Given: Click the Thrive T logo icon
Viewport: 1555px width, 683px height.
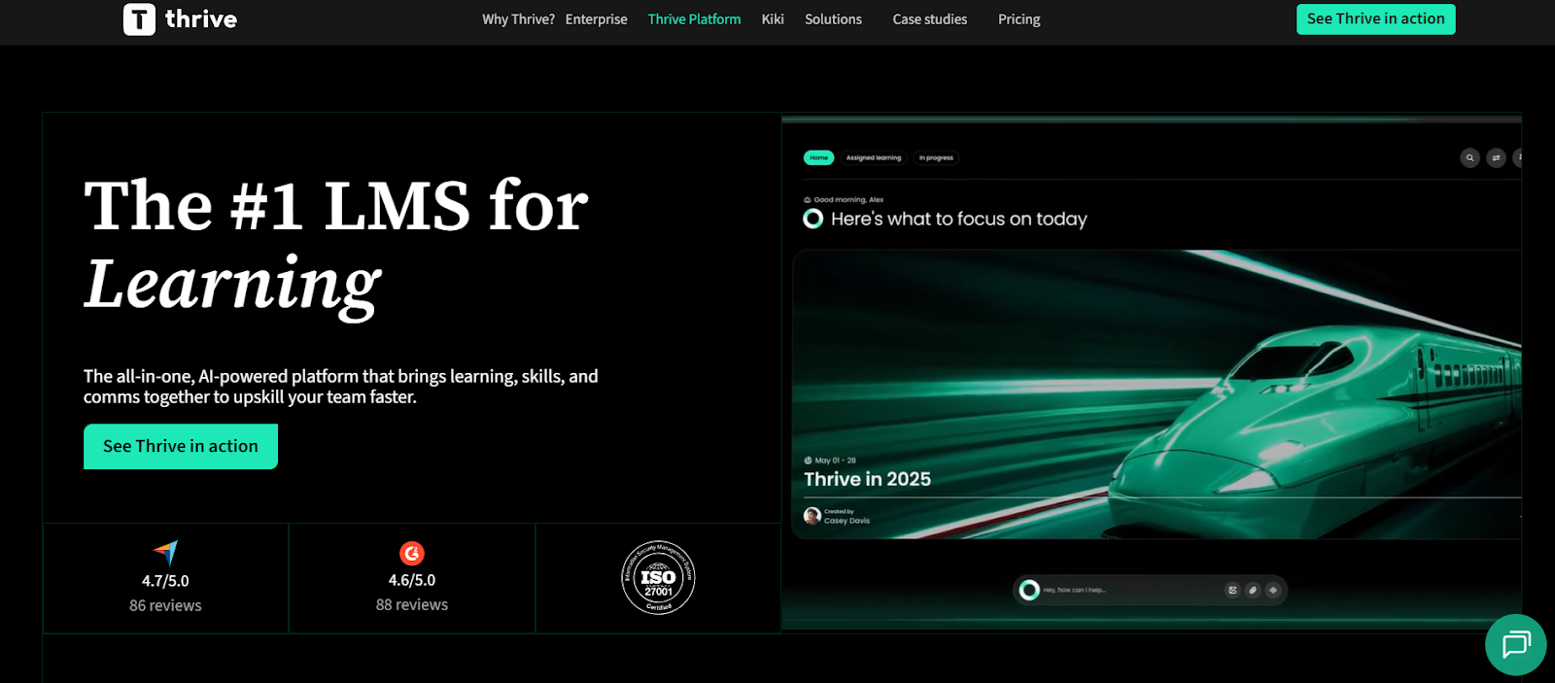Looking at the screenshot, I should pos(139,18).
